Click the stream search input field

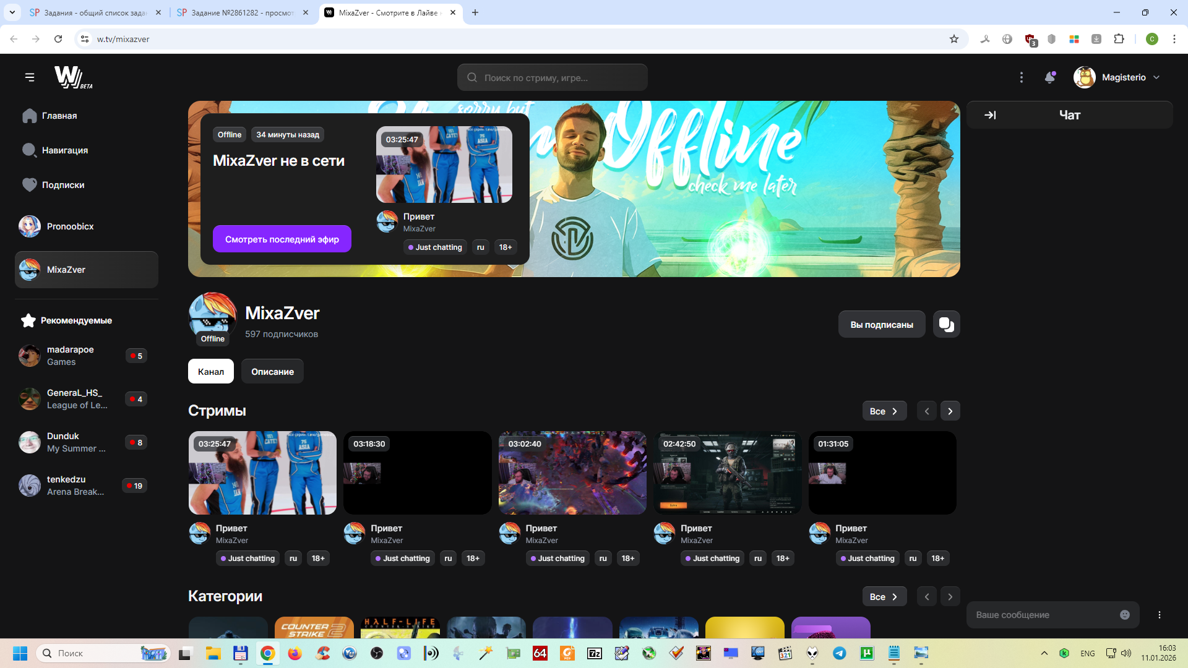coord(552,78)
